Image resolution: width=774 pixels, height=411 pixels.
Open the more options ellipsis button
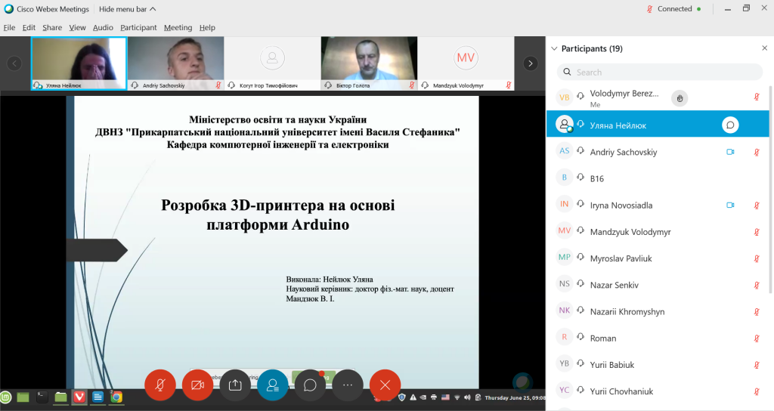pyautogui.click(x=348, y=385)
